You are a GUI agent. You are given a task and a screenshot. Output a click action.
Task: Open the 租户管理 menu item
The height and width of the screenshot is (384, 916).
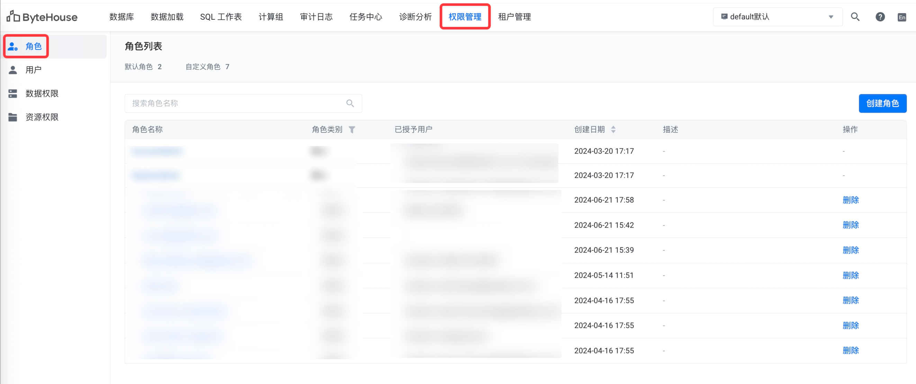(514, 17)
